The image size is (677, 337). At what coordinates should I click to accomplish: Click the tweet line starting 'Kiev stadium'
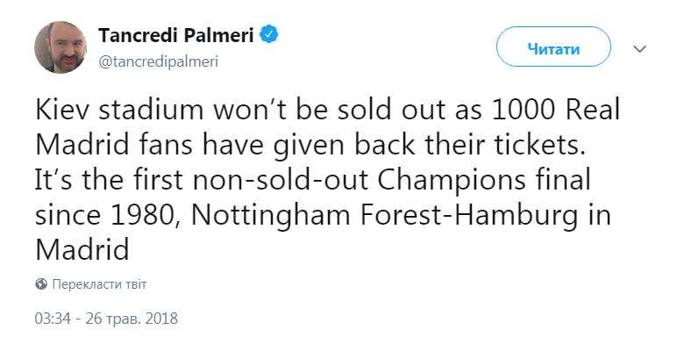click(x=327, y=111)
